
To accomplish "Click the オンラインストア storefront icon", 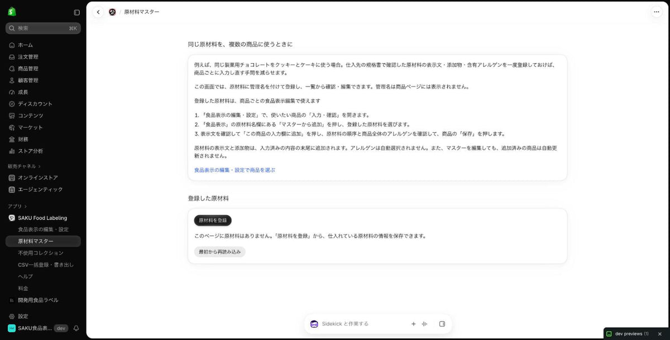I will point(12,178).
